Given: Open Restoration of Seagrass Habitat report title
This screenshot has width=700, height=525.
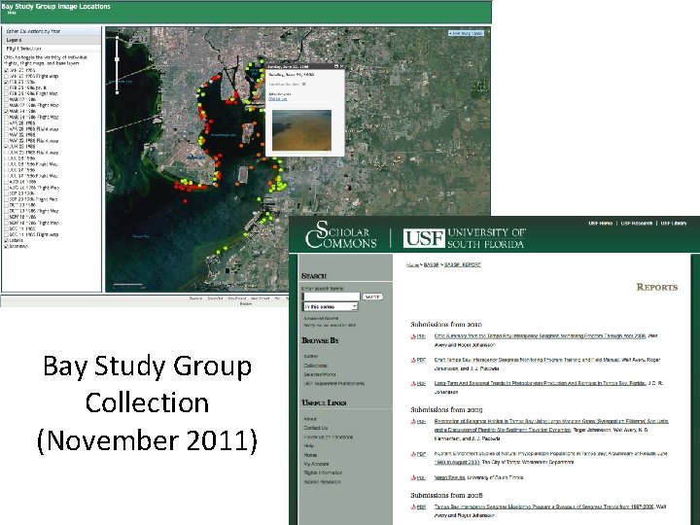Looking at the screenshot, I should coord(551,426).
